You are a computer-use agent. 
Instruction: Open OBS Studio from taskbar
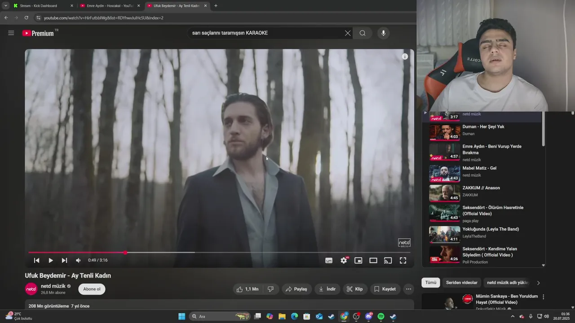pyautogui.click(x=356, y=316)
